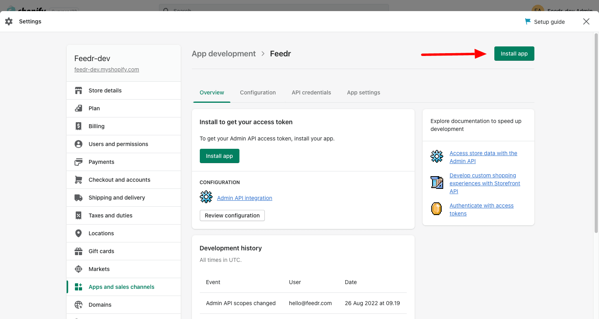
Task: Click the Setup guide flag icon
Action: 528,21
